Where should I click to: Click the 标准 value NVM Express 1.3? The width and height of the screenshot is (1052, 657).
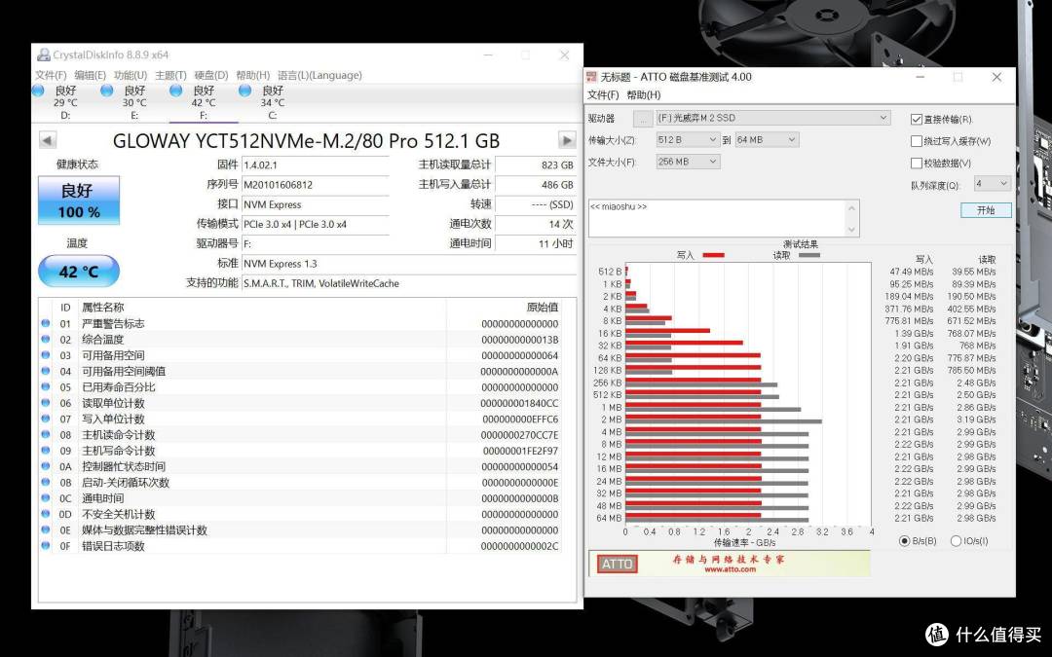click(x=280, y=264)
